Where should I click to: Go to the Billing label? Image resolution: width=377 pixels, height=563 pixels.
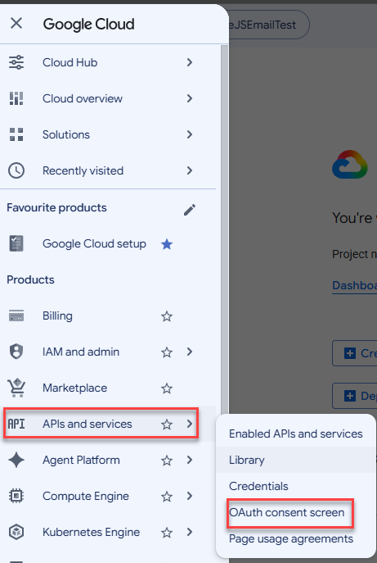click(x=57, y=316)
